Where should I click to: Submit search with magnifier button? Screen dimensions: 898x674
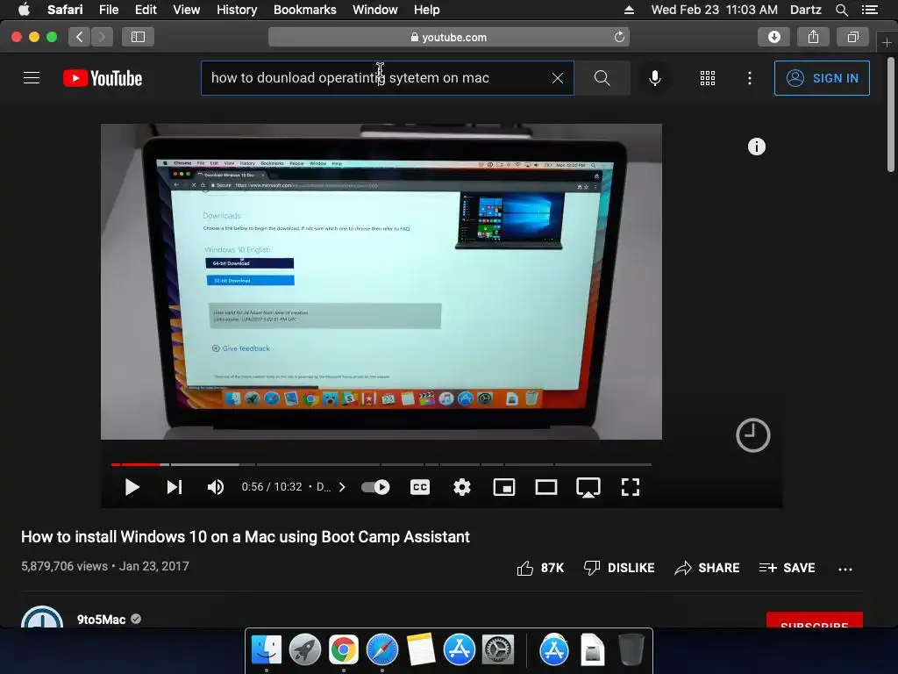click(x=602, y=78)
